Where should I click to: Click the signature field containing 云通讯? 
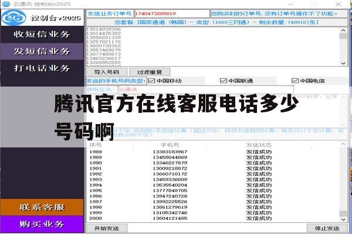point(206,90)
